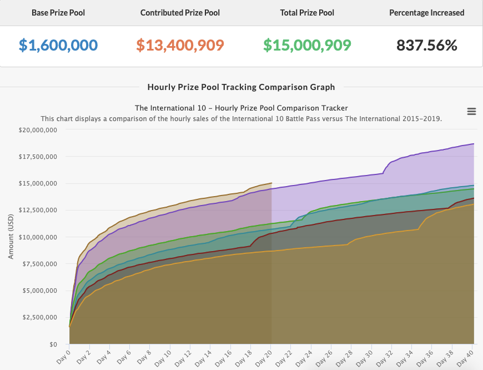This screenshot has width=483, height=370.
Task: Click the chart title The International 10 tracker
Action: click(x=241, y=108)
